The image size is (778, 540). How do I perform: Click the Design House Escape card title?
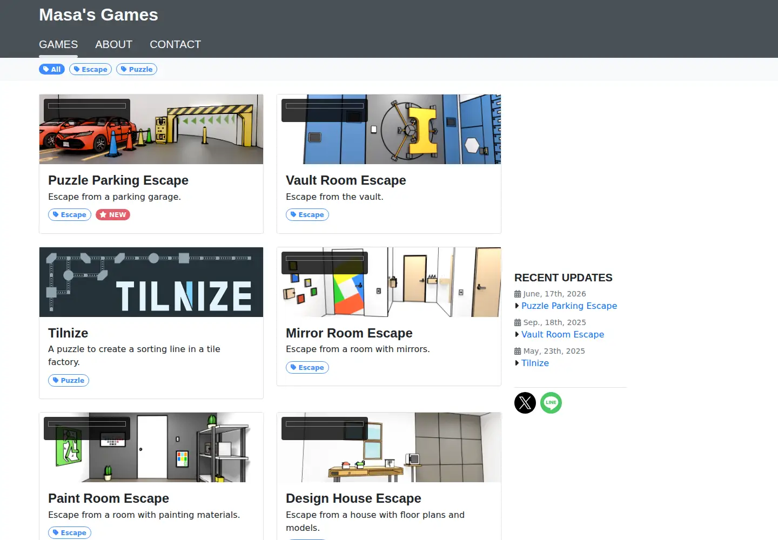point(353,498)
